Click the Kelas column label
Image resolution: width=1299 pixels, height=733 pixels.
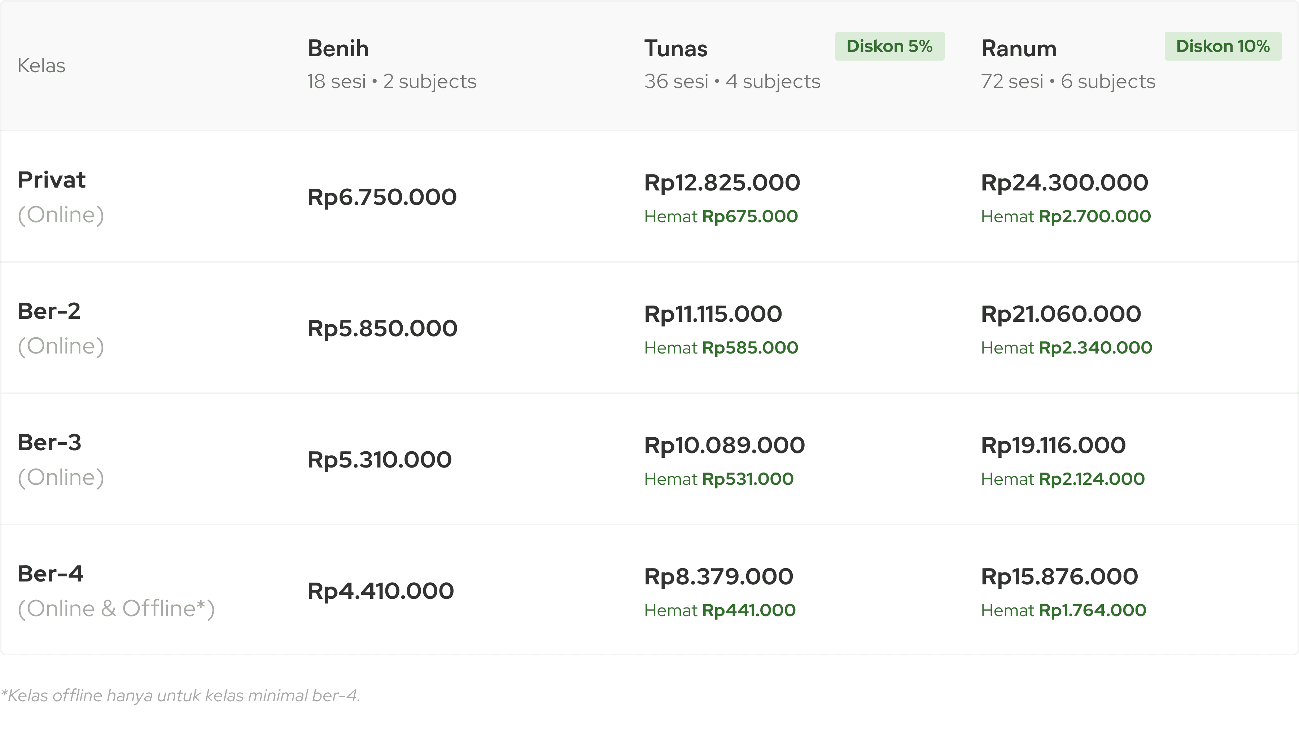(x=41, y=66)
